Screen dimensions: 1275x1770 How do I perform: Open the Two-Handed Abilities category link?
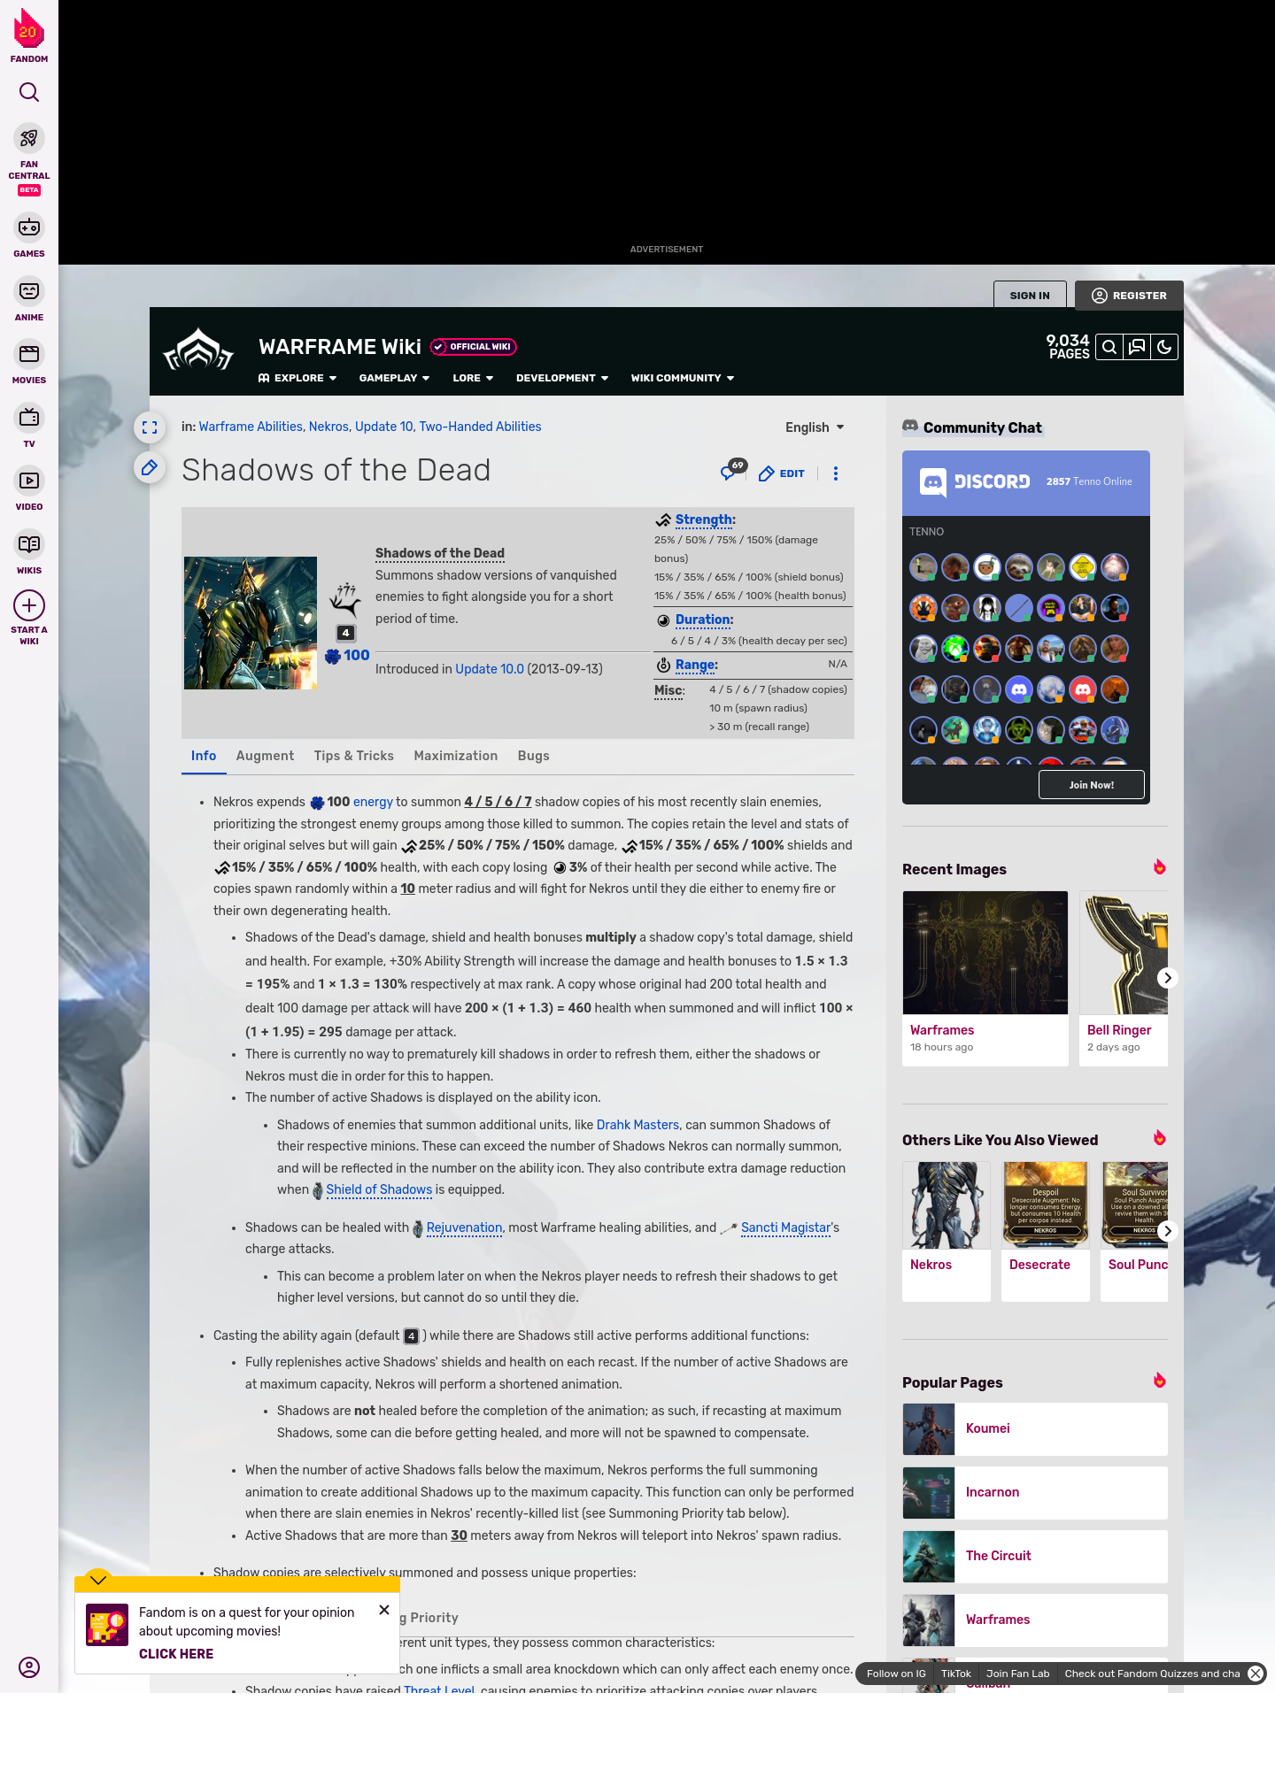coord(480,427)
